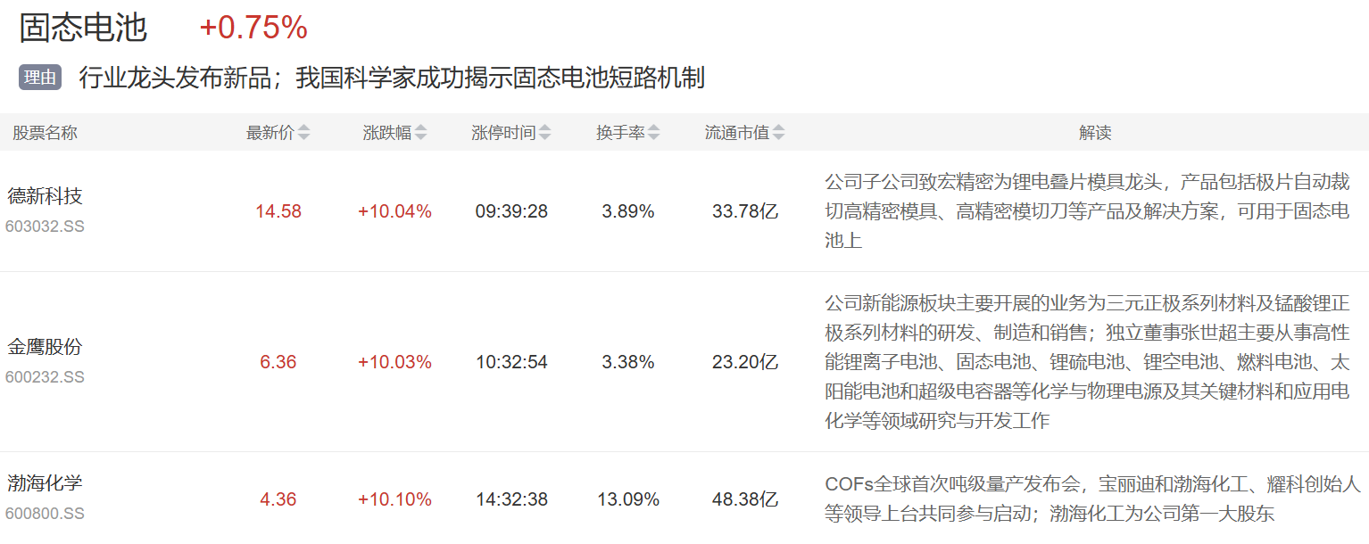Click stock code 600232.SS
Screen dimensions: 1369x544
click(45, 377)
